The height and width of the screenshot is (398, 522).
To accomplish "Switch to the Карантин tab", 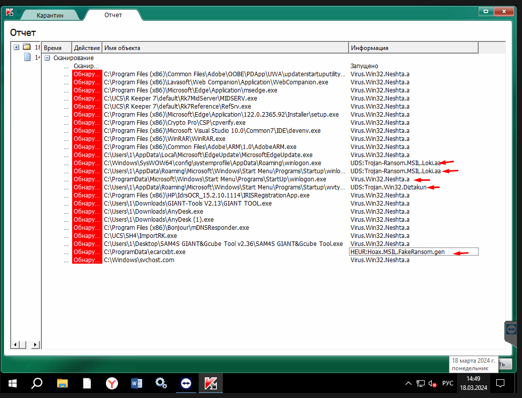I will (50, 15).
